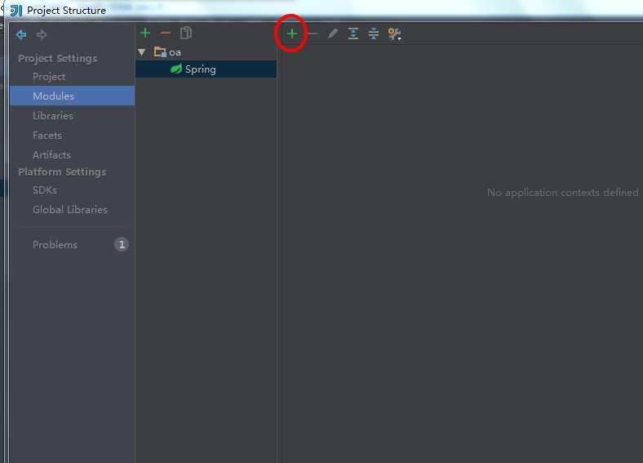
Task: Click the Spring leaf facet icon
Action: 176,69
